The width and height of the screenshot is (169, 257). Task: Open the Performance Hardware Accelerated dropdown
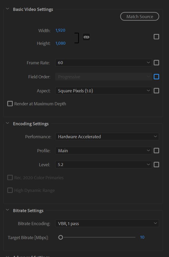coord(107,137)
